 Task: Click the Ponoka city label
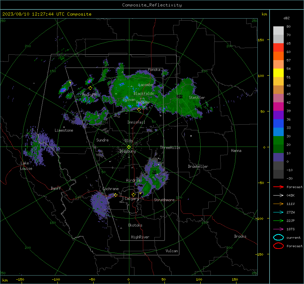[x=154, y=70]
